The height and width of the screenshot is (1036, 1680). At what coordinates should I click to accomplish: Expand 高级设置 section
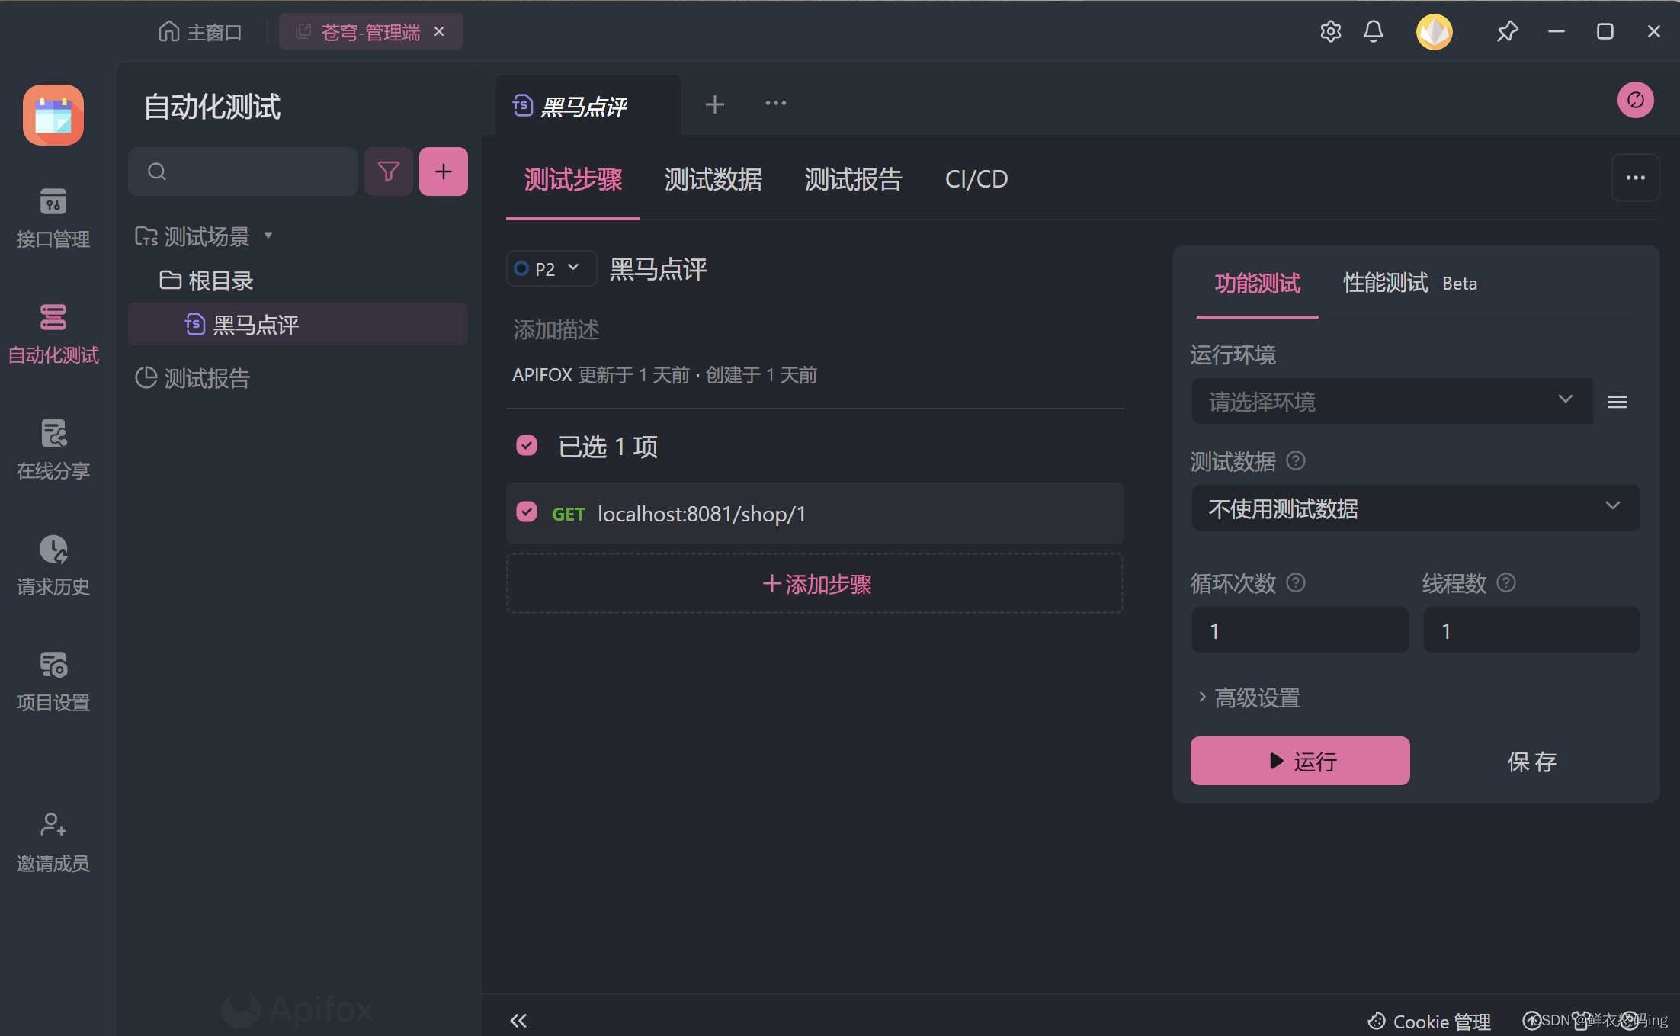point(1249,698)
